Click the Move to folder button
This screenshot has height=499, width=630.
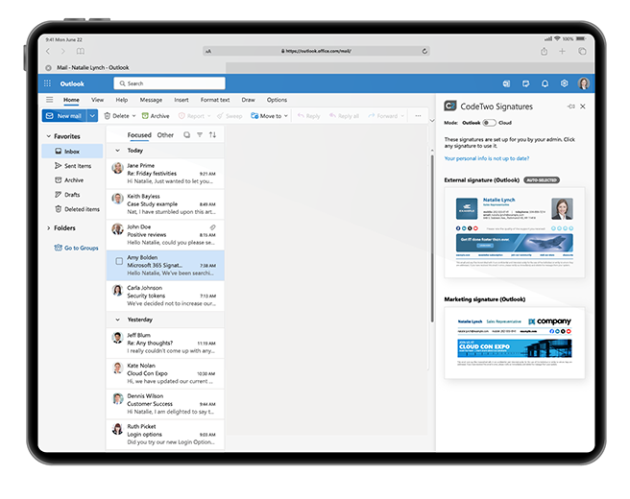(266, 116)
